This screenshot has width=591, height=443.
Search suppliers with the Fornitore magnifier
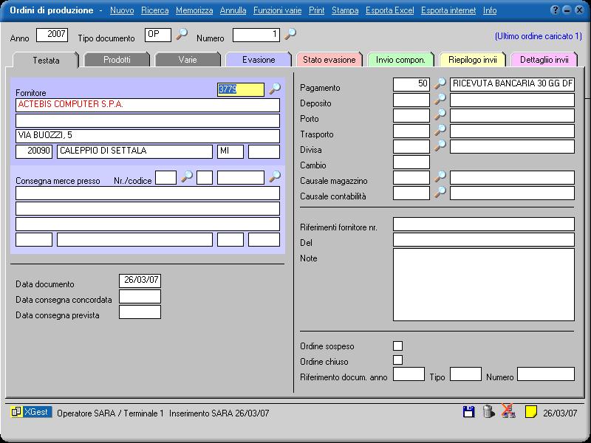pos(275,89)
